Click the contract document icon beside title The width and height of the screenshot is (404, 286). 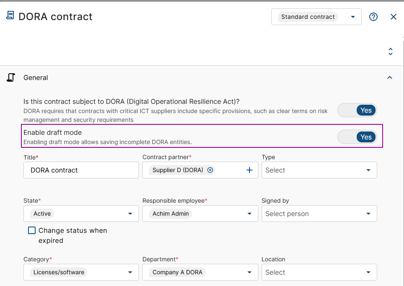pos(10,16)
